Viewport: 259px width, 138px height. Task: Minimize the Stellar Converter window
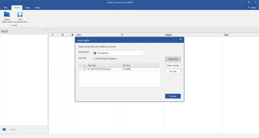coord(242,3)
